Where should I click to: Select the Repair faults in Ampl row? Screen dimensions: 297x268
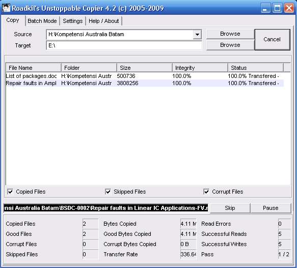[145, 83]
